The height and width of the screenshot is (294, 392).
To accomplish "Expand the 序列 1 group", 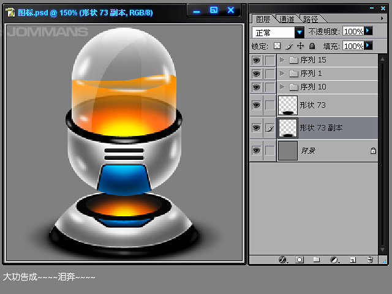I will tap(282, 73).
